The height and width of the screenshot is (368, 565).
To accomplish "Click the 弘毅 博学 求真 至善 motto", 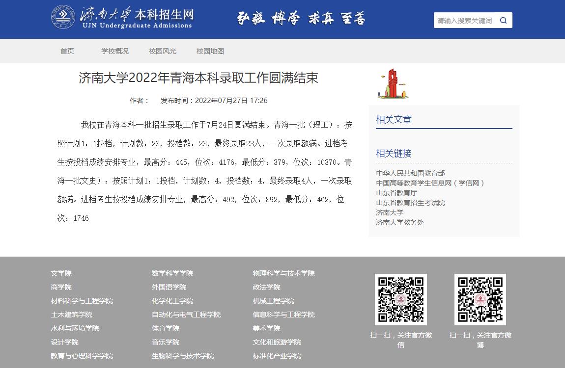I will point(301,18).
